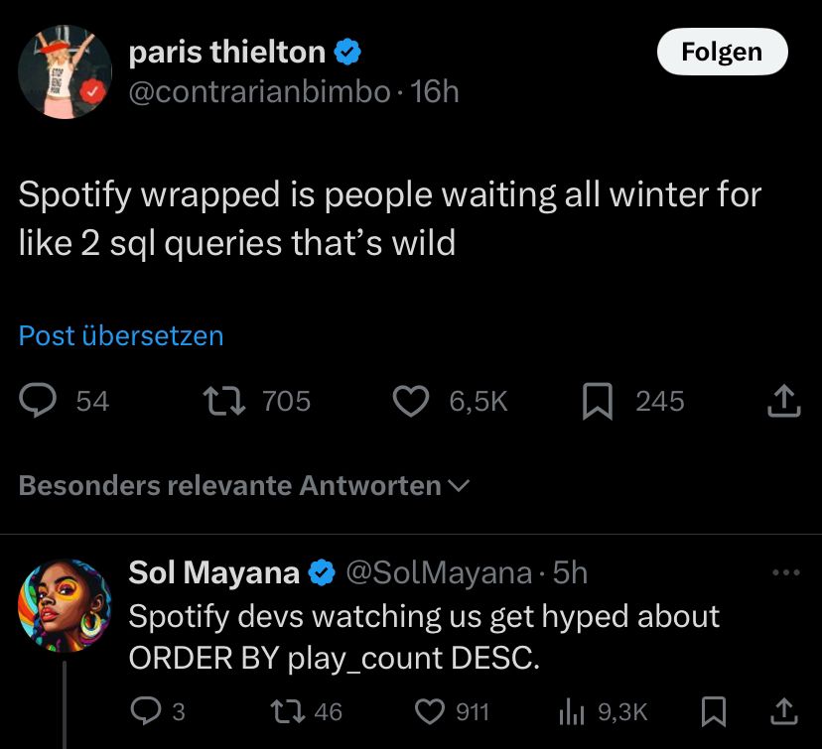Bookmark Sol Mayana's reply
This screenshot has height=749, width=822.
[713, 711]
